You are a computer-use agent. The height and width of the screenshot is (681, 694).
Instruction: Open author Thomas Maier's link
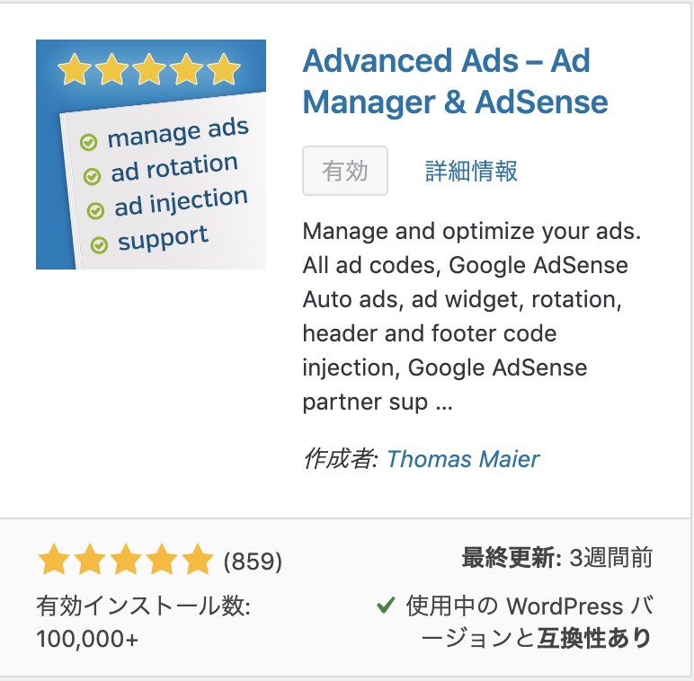[x=463, y=458]
